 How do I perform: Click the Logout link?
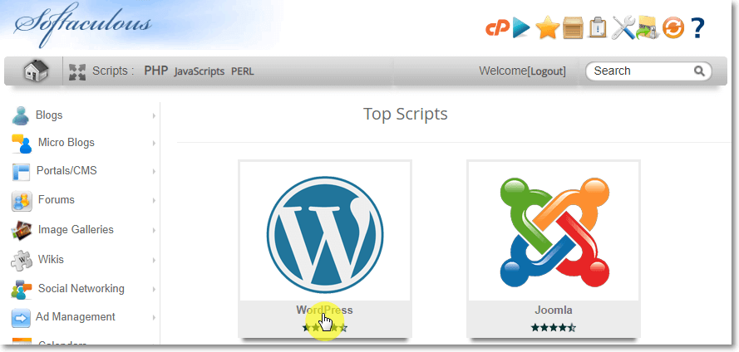(548, 71)
